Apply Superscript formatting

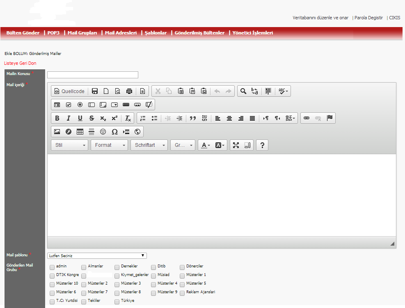tap(114, 118)
